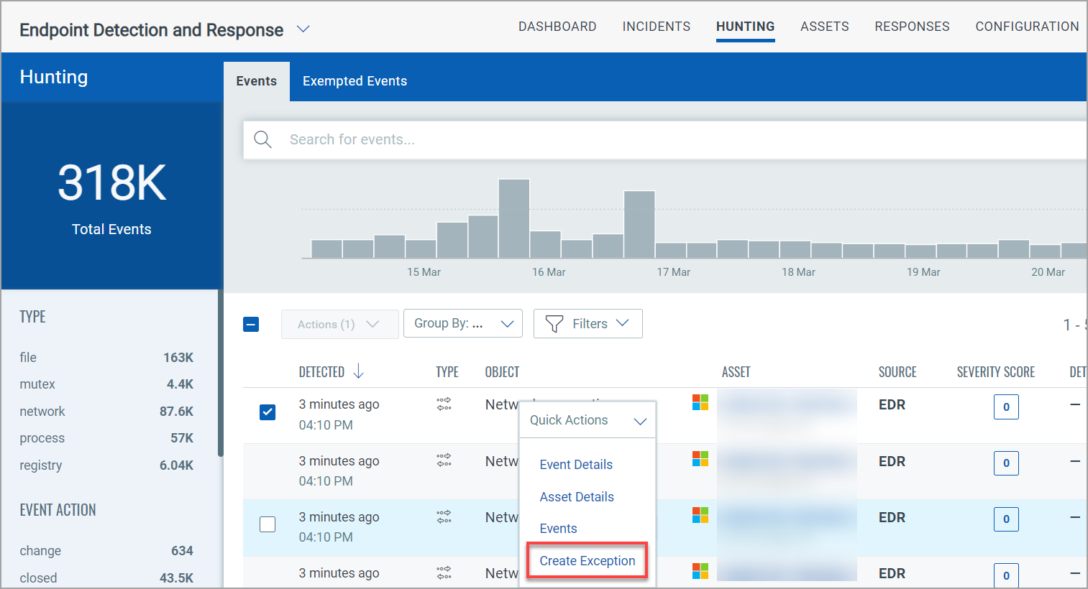Open the Actions (1) dropdown
Screen dimensions: 1088x589
tap(340, 324)
